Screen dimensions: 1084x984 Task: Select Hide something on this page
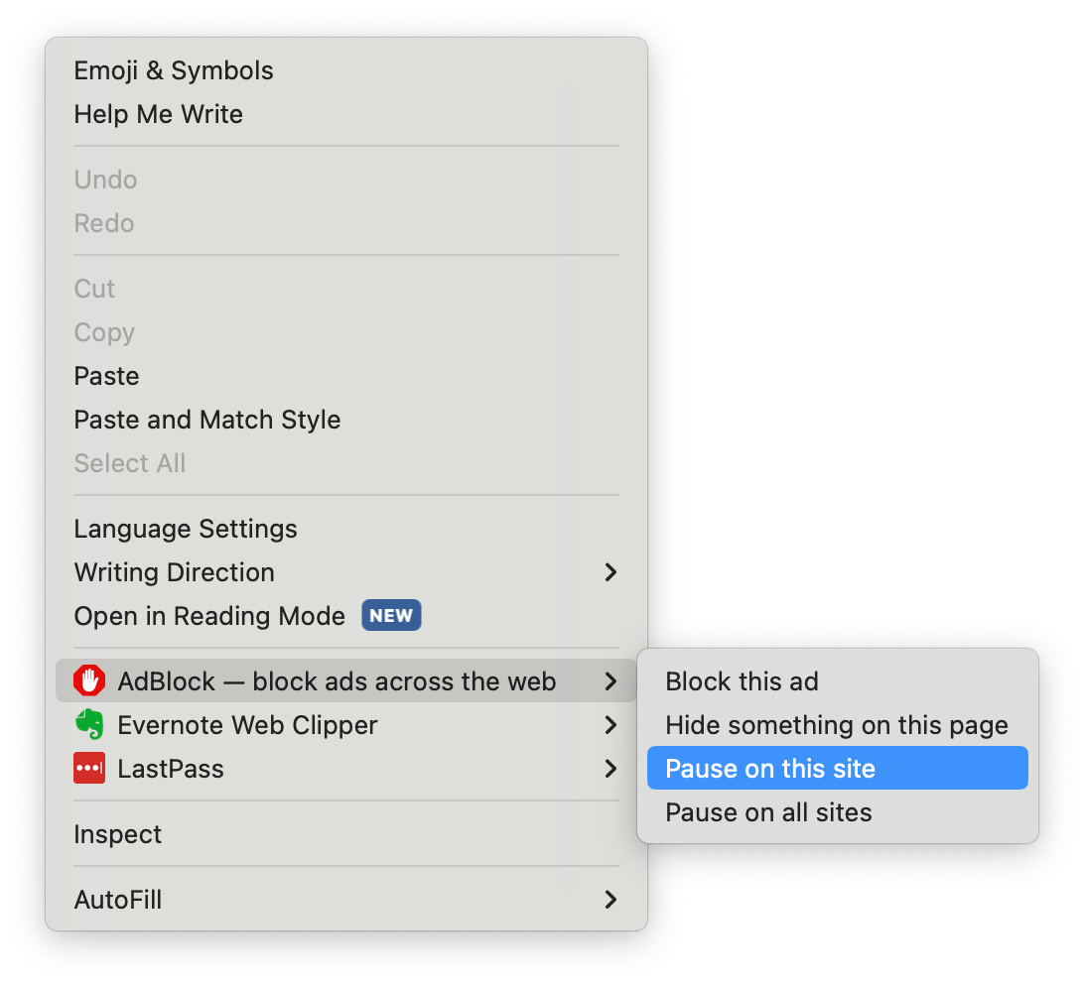(x=837, y=725)
